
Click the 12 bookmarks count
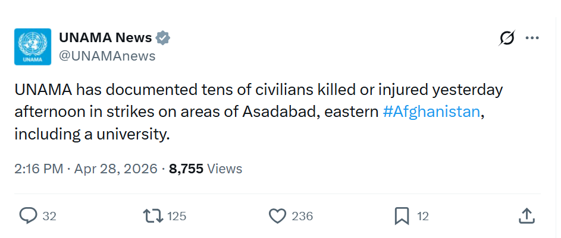[x=422, y=217]
